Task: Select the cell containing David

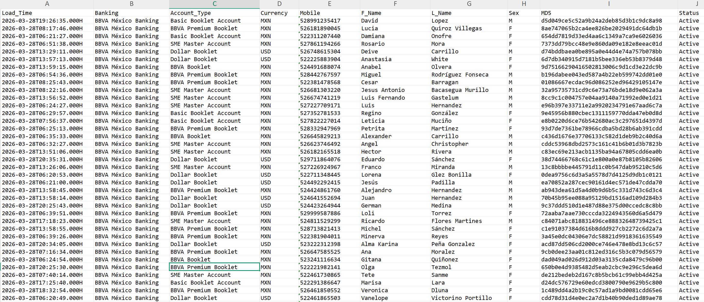Action: (395, 21)
